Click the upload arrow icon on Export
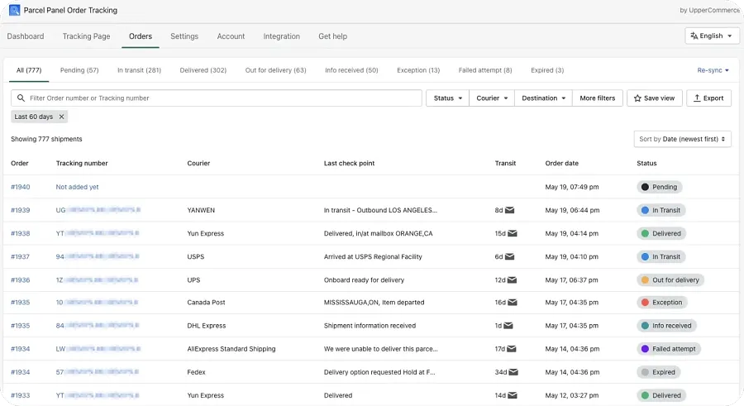 697,98
